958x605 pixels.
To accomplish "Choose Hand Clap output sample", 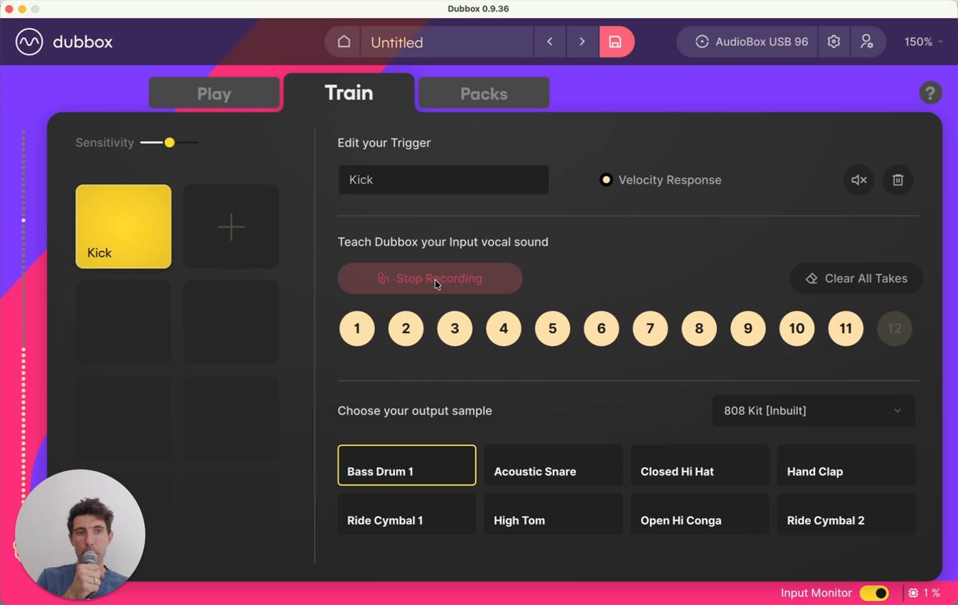I will [846, 465].
